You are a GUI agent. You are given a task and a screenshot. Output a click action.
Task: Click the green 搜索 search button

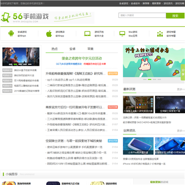175,15
